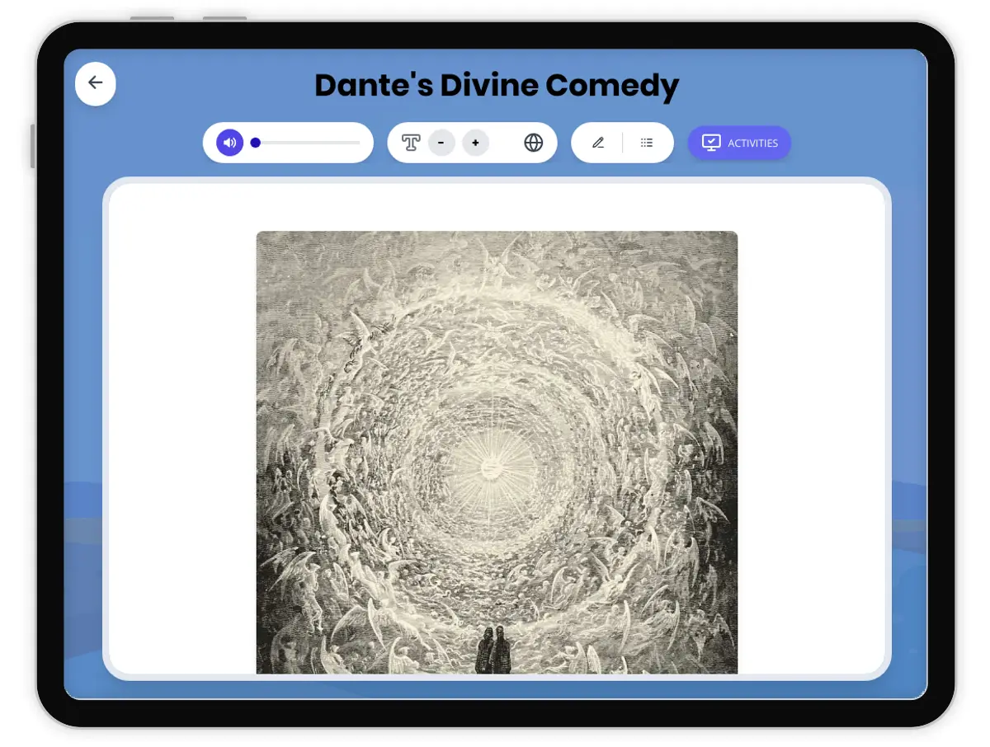Open the globe language selector

point(534,143)
